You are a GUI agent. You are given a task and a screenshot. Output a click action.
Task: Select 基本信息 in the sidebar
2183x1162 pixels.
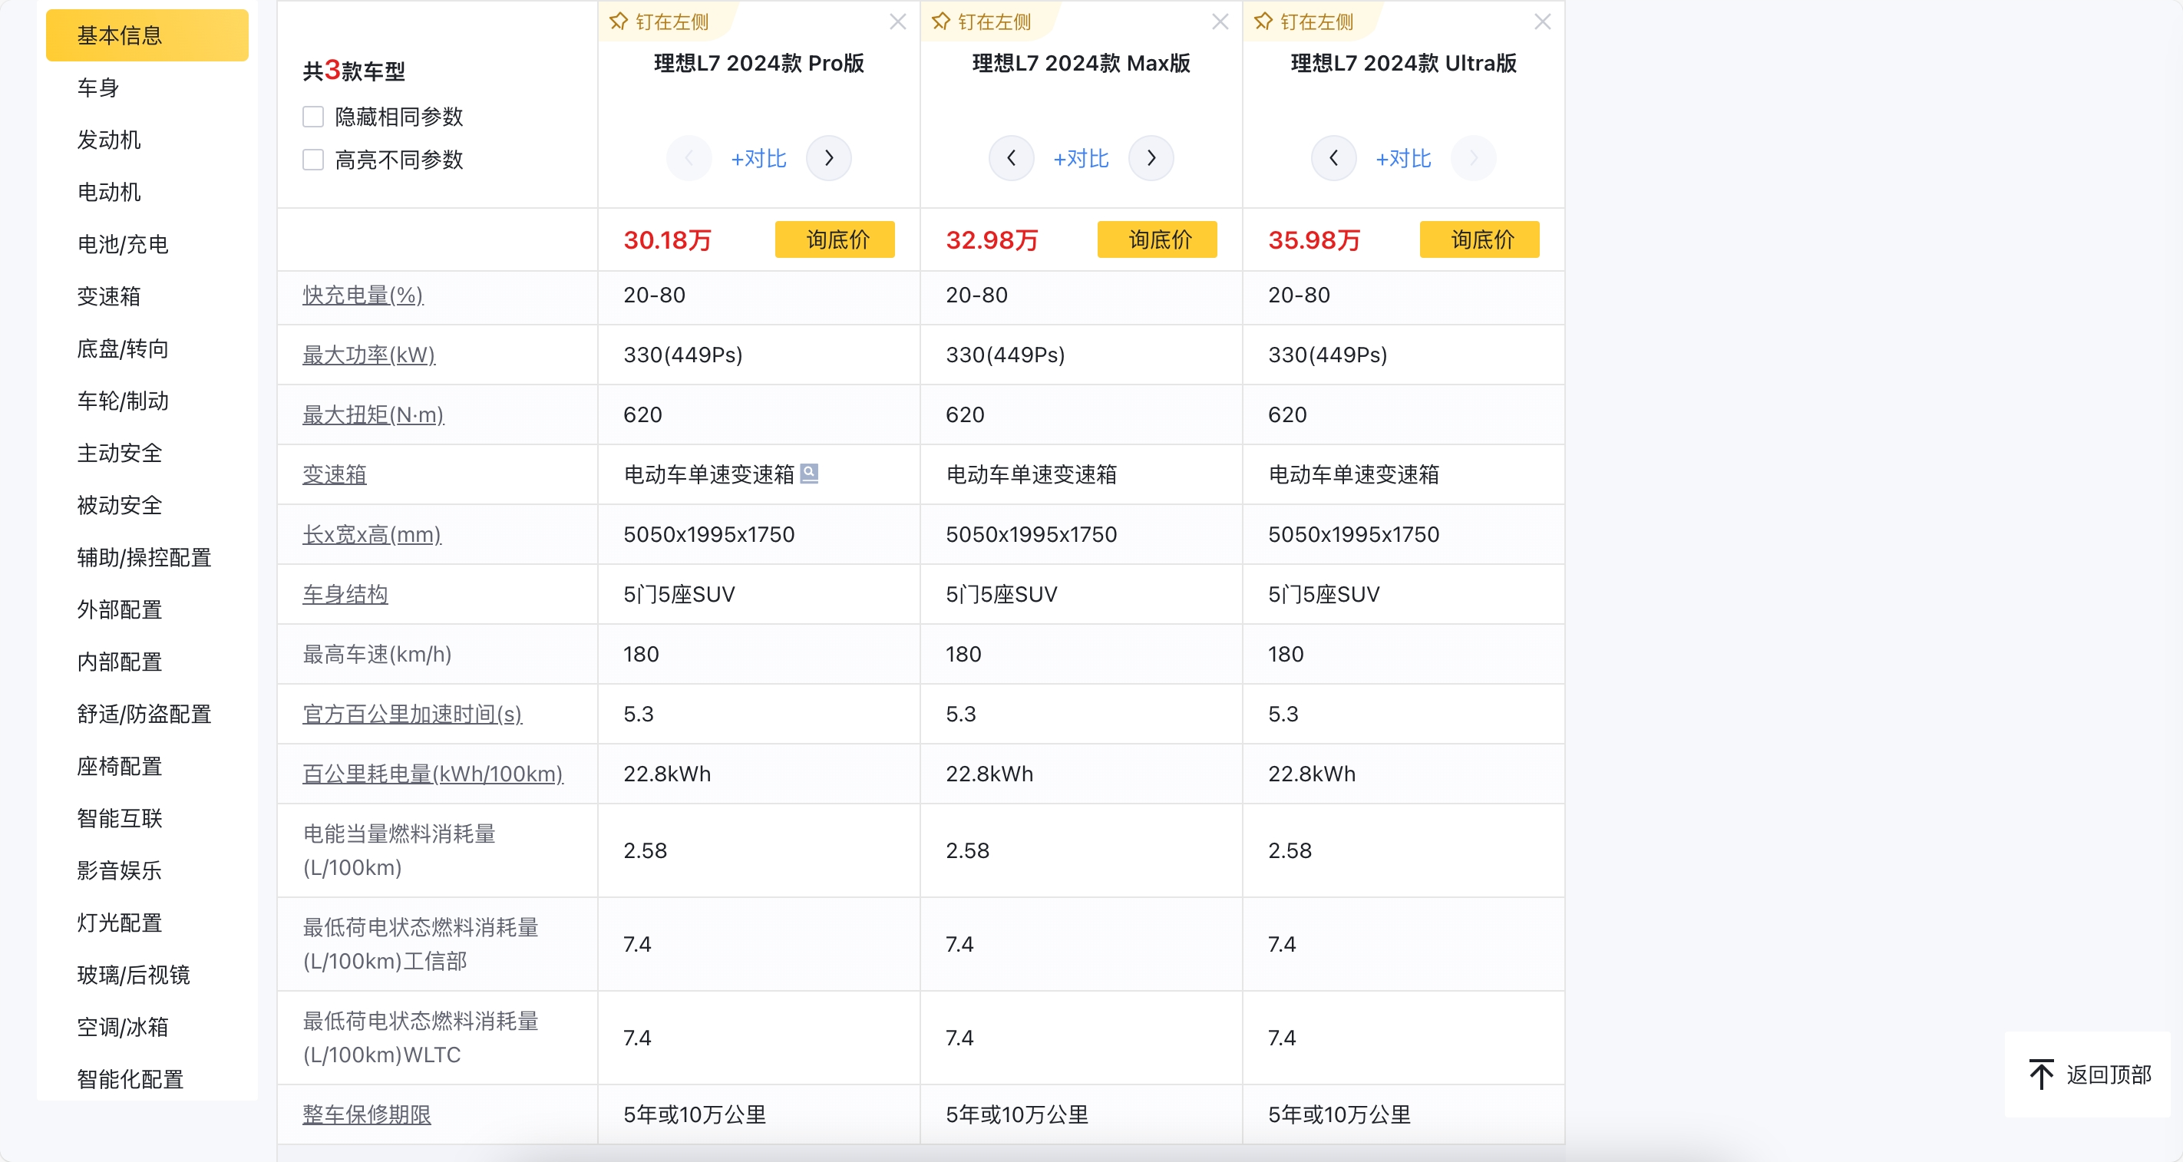pos(147,35)
